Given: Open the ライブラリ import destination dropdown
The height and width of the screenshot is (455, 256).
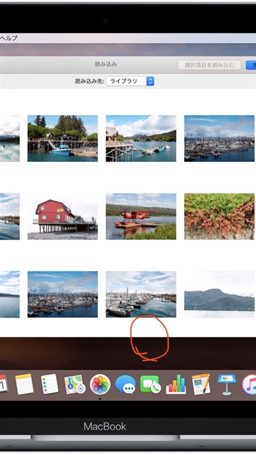Looking at the screenshot, I should pyautogui.click(x=130, y=81).
